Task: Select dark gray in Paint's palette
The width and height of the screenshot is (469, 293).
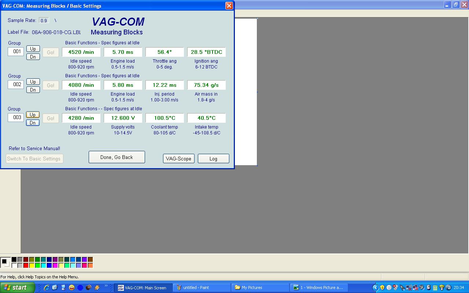Action: click(x=20, y=260)
